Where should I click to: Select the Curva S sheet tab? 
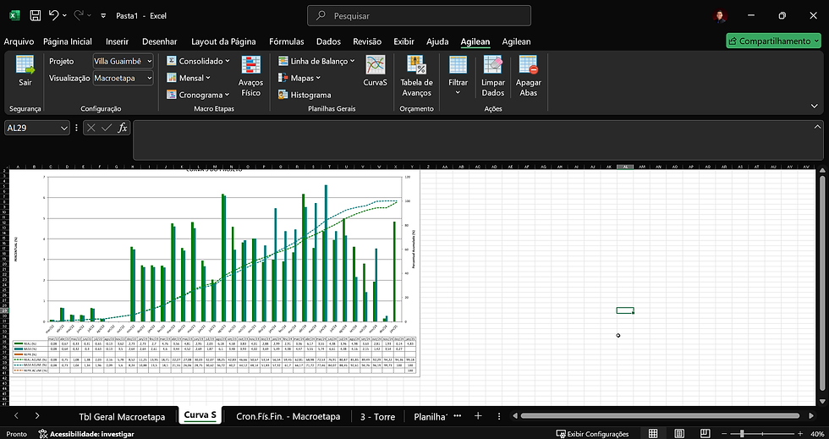[x=200, y=415]
